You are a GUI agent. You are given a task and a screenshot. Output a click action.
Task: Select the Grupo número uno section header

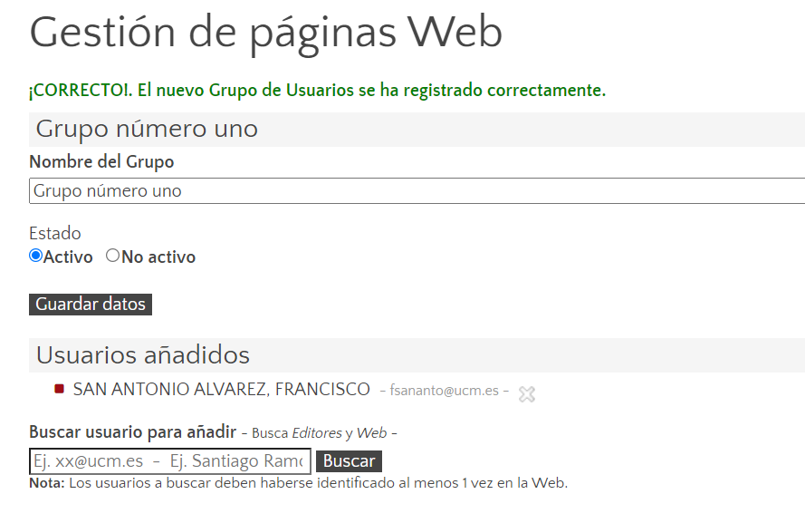pos(147,130)
